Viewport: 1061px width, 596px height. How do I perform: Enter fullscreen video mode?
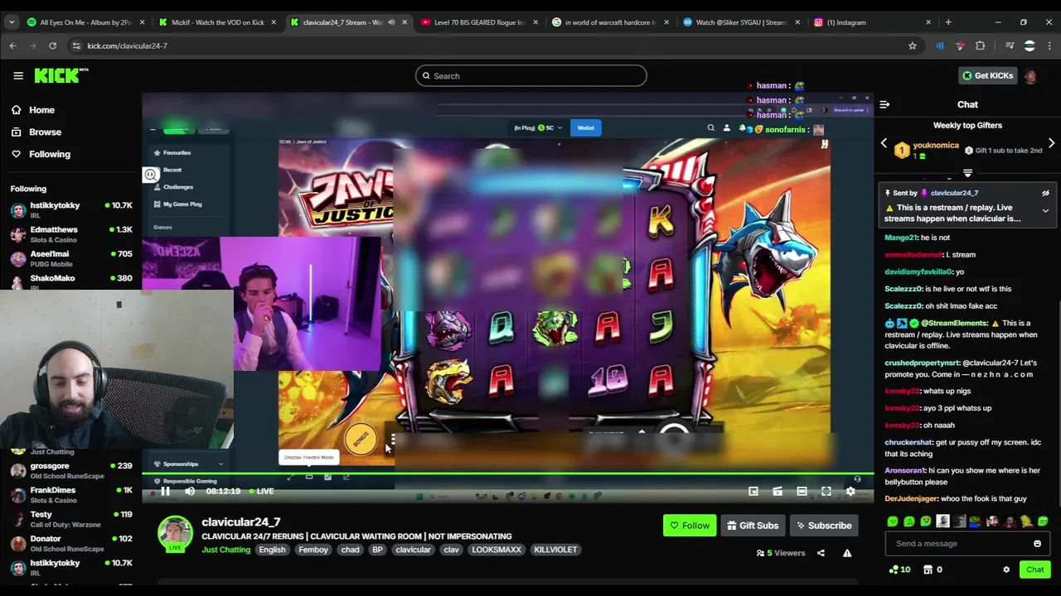pos(826,492)
